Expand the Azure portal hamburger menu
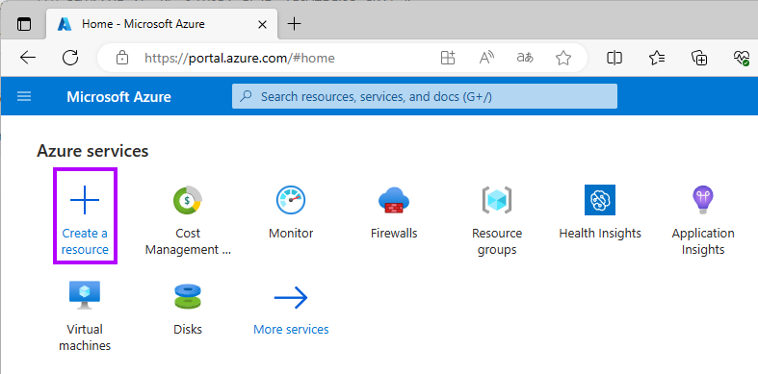Screen dimensions: 758x374 pyautogui.click(x=24, y=96)
